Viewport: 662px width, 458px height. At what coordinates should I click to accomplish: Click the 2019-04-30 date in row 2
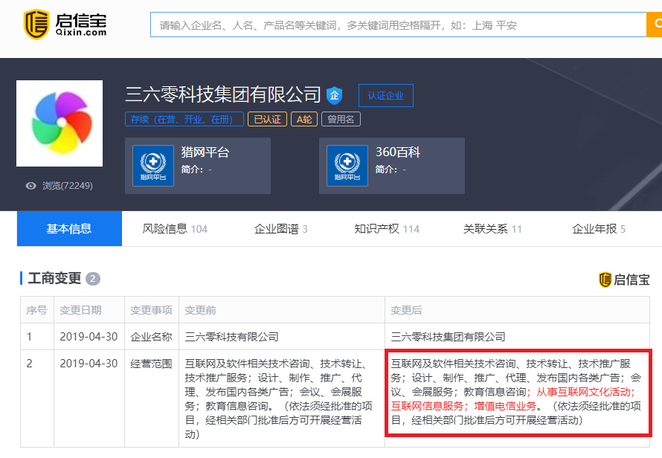point(89,364)
